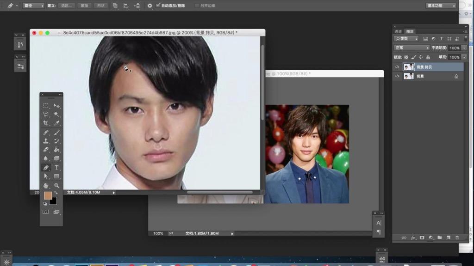
Task: Switch to the 通道 panel tab
Action: 398,31
